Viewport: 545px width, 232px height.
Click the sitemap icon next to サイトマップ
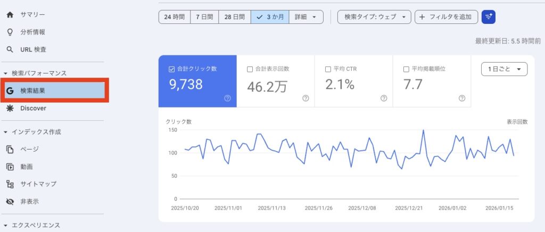click(10, 184)
